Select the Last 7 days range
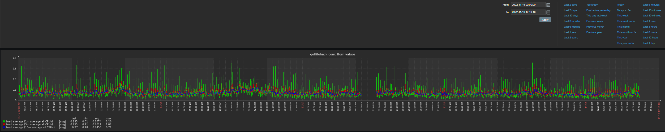665x132 pixels. (x=570, y=10)
